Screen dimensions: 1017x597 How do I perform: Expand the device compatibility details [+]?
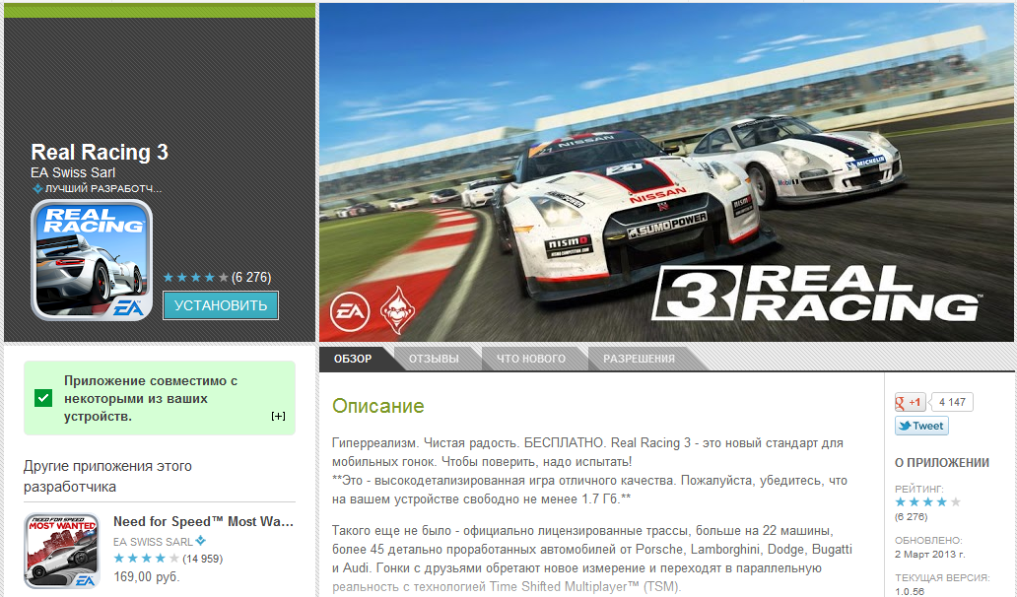click(x=278, y=416)
